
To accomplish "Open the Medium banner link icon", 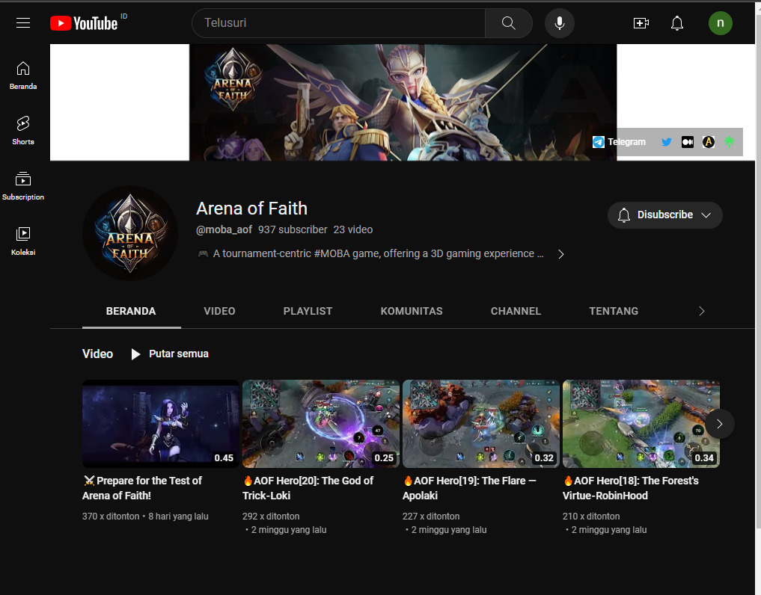I will [x=687, y=142].
